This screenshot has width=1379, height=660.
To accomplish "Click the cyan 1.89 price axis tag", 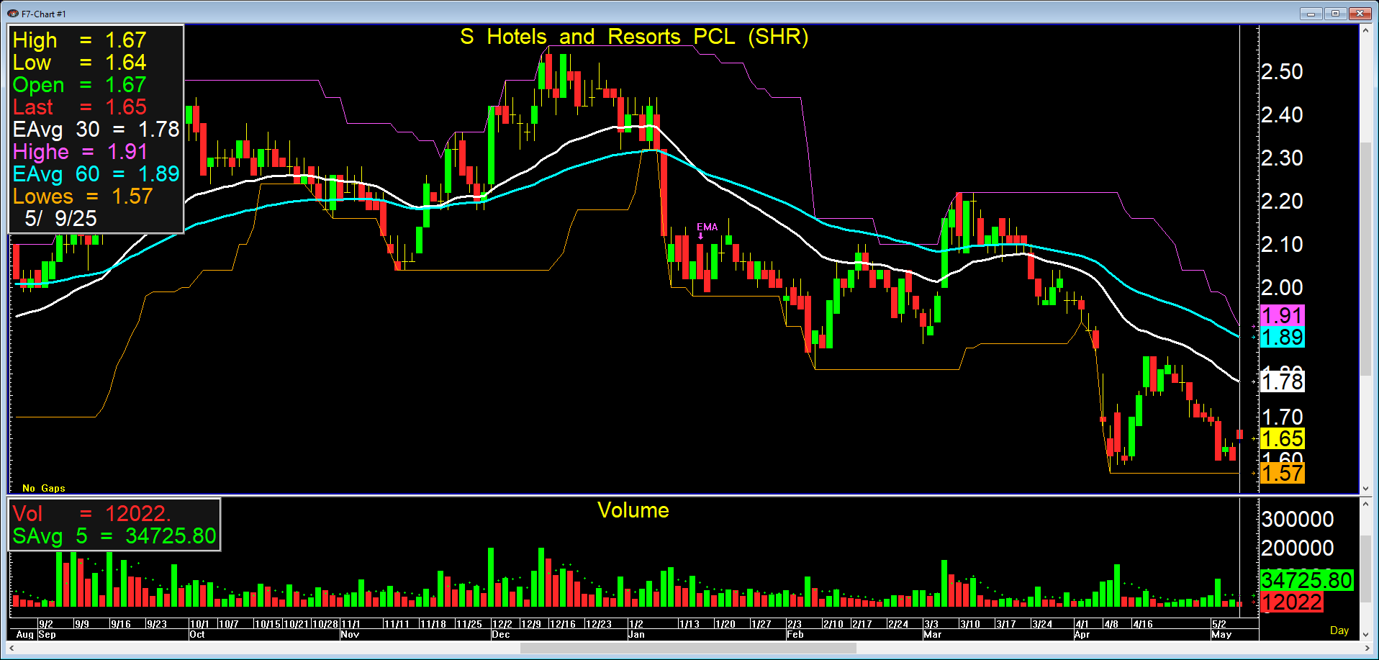I will tap(1283, 337).
